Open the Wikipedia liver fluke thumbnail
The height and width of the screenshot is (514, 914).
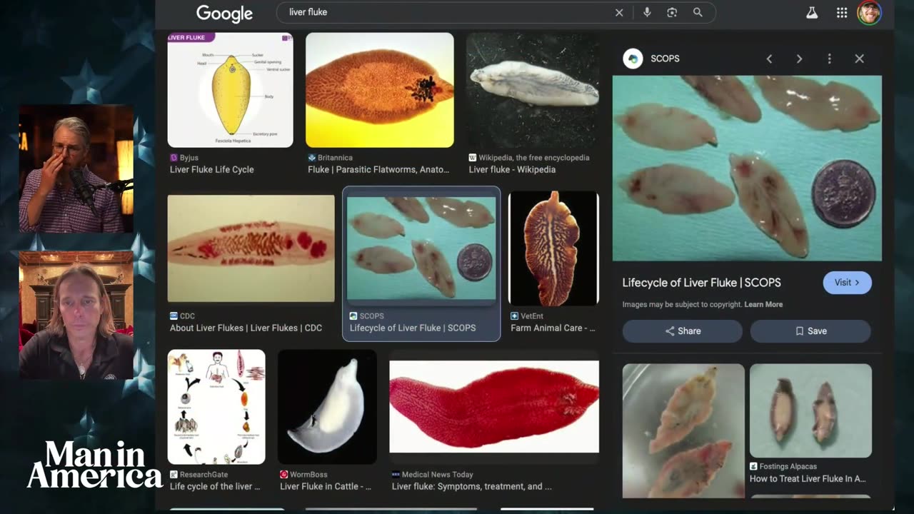click(533, 90)
